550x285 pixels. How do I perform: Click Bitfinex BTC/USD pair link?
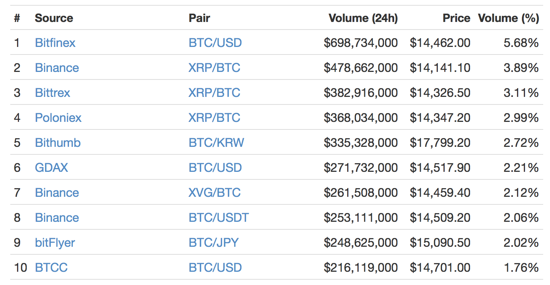click(x=215, y=43)
